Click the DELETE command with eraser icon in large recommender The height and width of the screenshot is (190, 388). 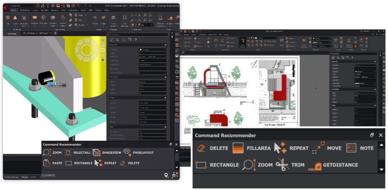(212, 148)
